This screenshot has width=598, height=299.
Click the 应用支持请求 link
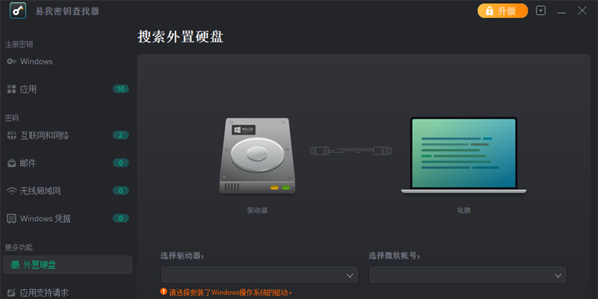click(44, 292)
